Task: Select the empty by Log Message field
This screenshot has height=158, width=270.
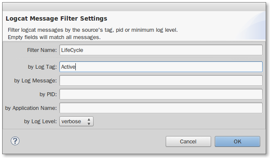Action: pyautogui.click(x=161, y=81)
